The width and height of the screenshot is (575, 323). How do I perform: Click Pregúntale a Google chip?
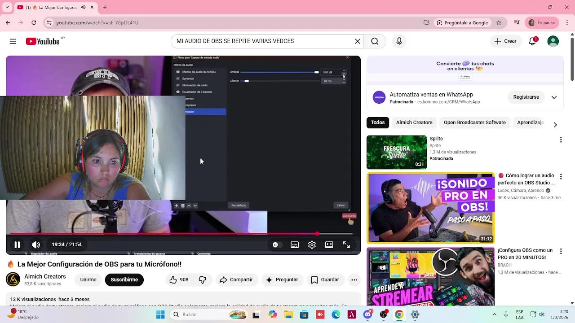coord(462,22)
